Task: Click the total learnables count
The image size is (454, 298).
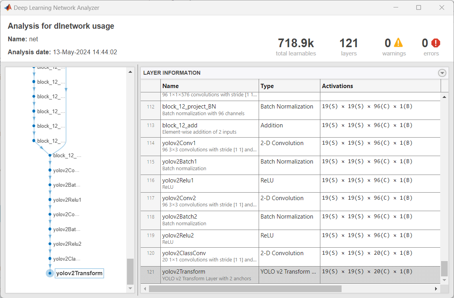Action: pos(296,43)
